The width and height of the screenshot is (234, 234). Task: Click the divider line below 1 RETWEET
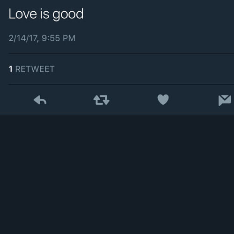[x=121, y=85]
